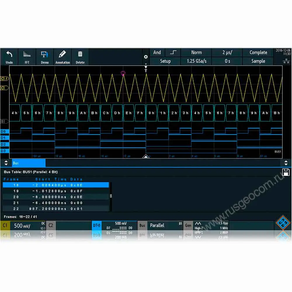This screenshot has height=292, width=292.
Task: Enable channel C2
Action: [x=51, y=225]
